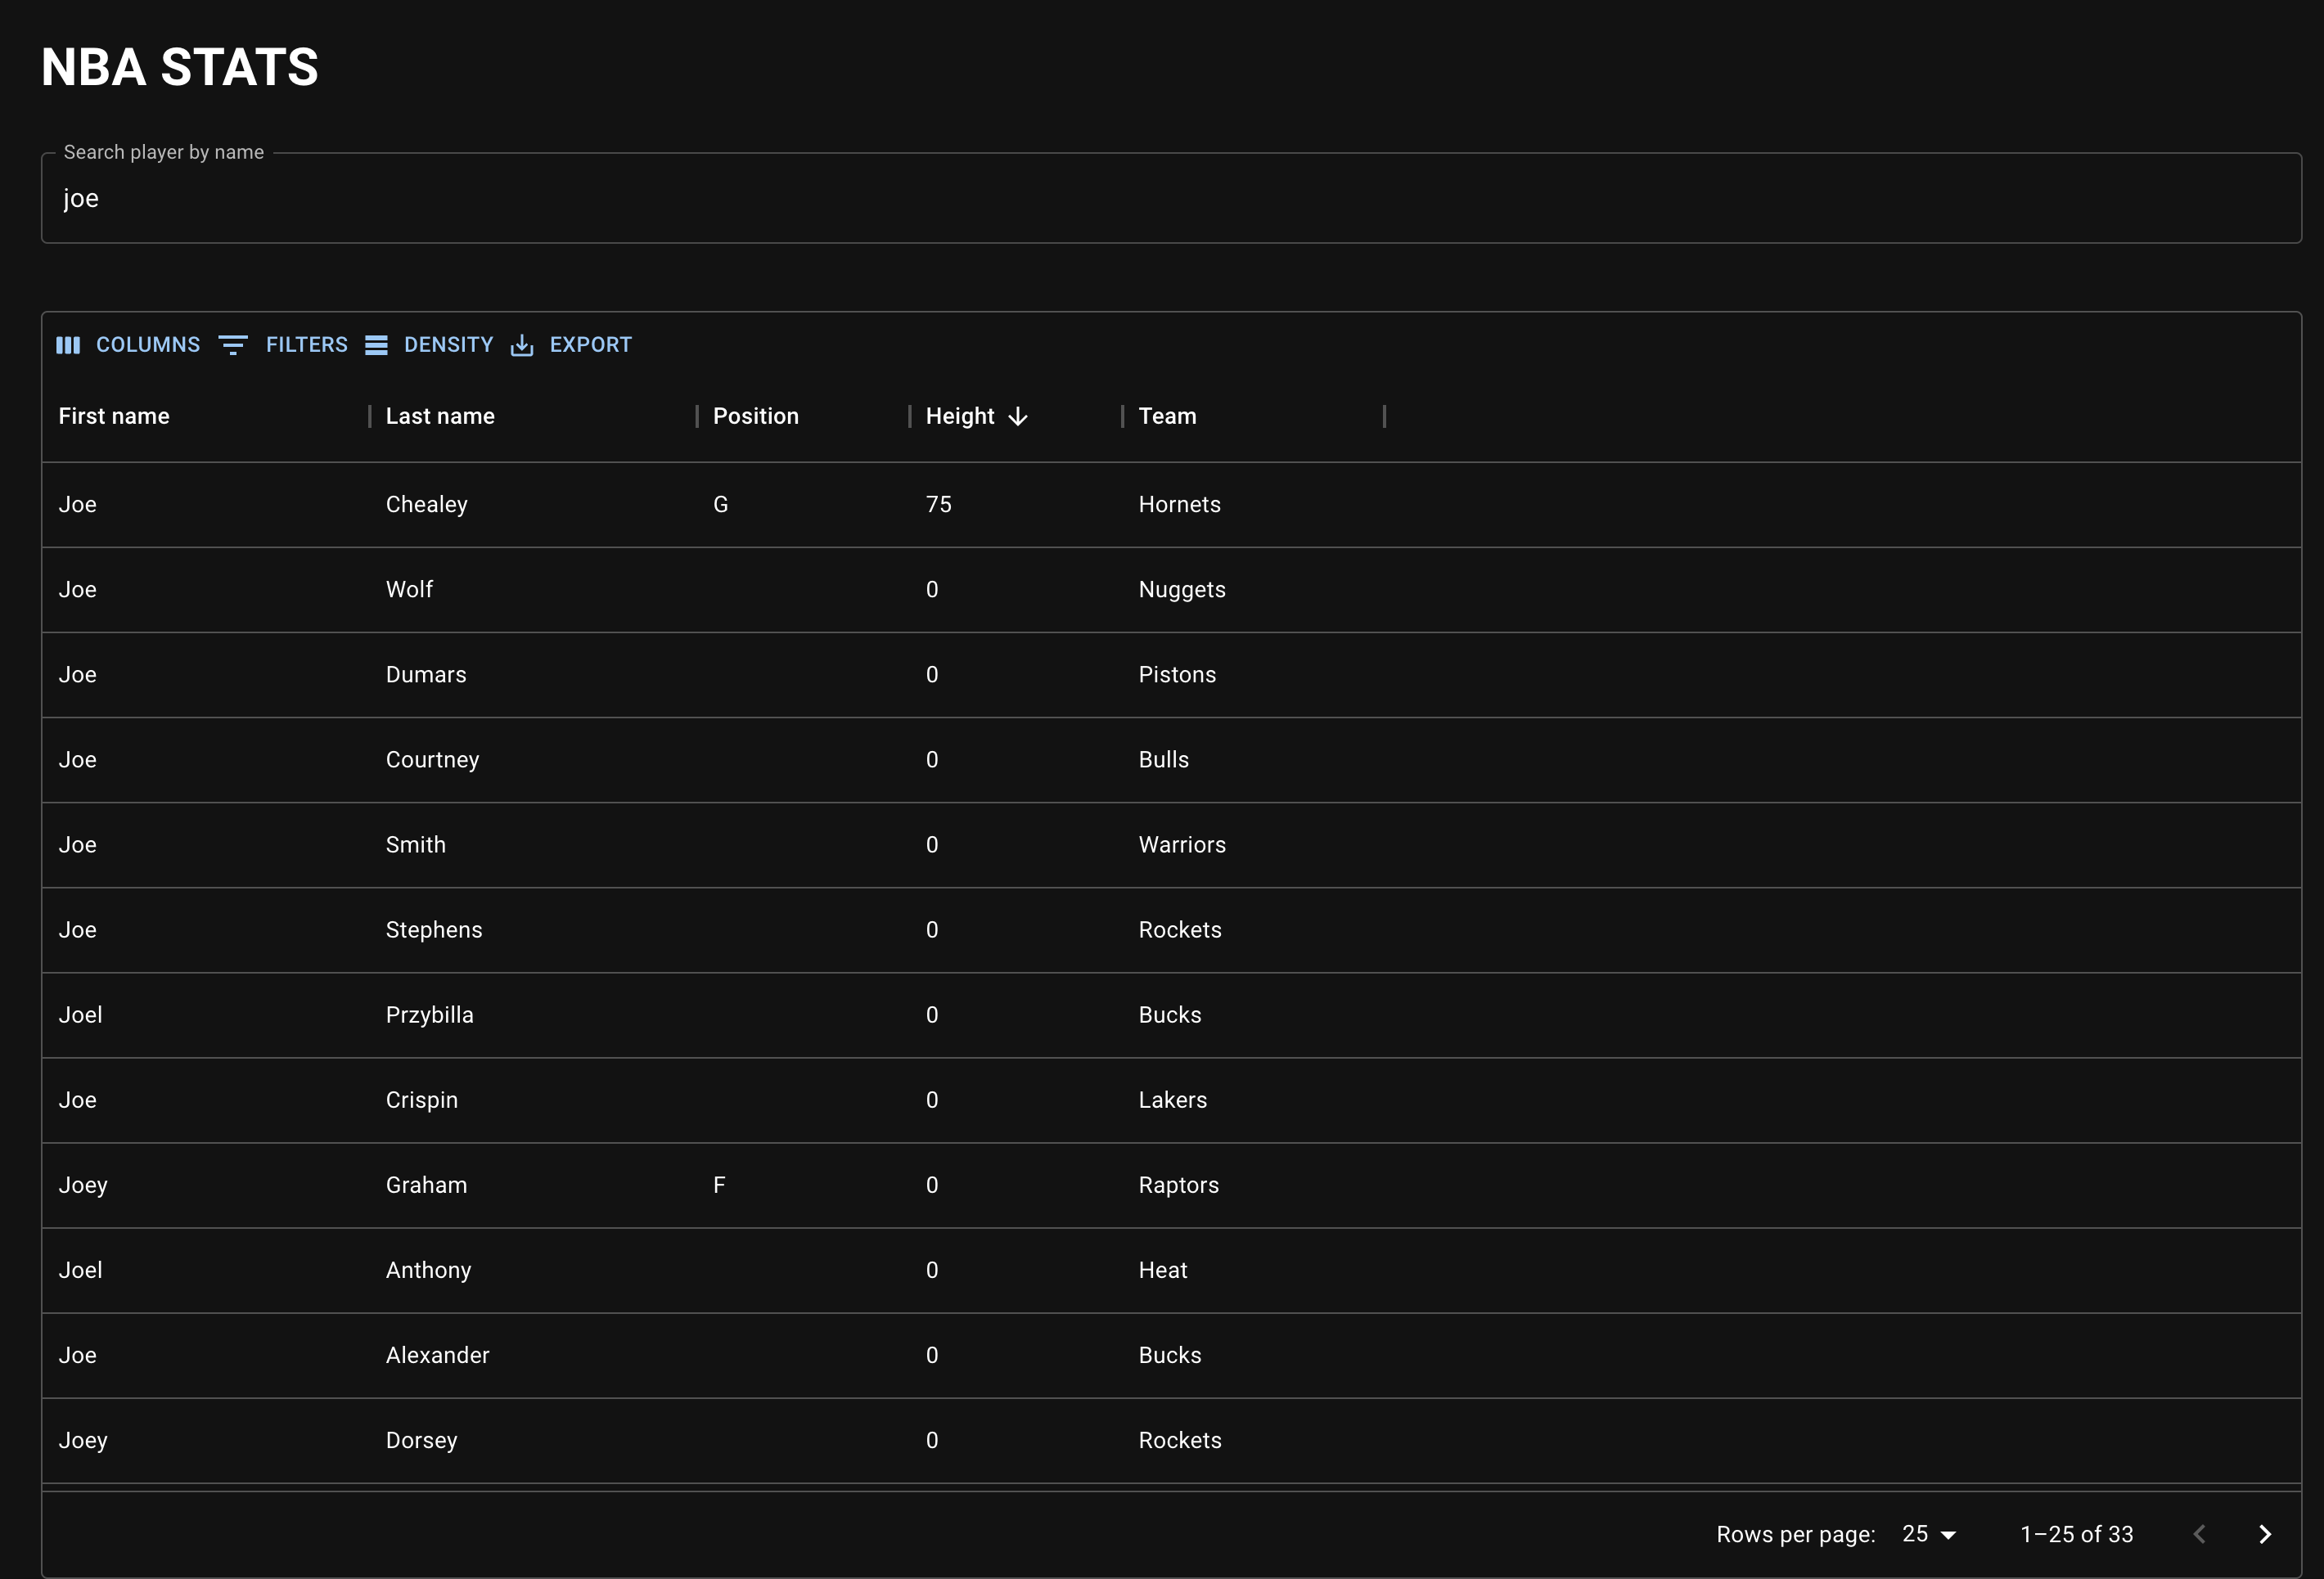Image resolution: width=2324 pixels, height=1579 pixels.
Task: Sort by the Position column header
Action: pyautogui.click(x=755, y=416)
